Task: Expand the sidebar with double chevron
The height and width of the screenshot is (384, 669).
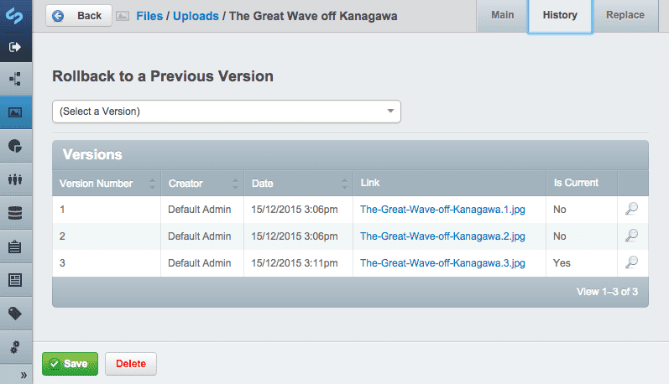Action: (24, 375)
